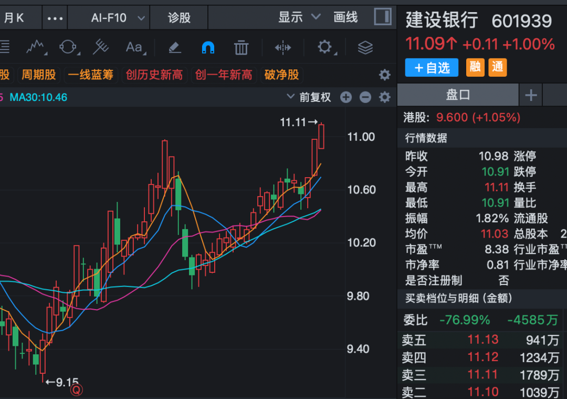Open the tag row settings gear
The image size is (567, 399).
tap(385, 75)
